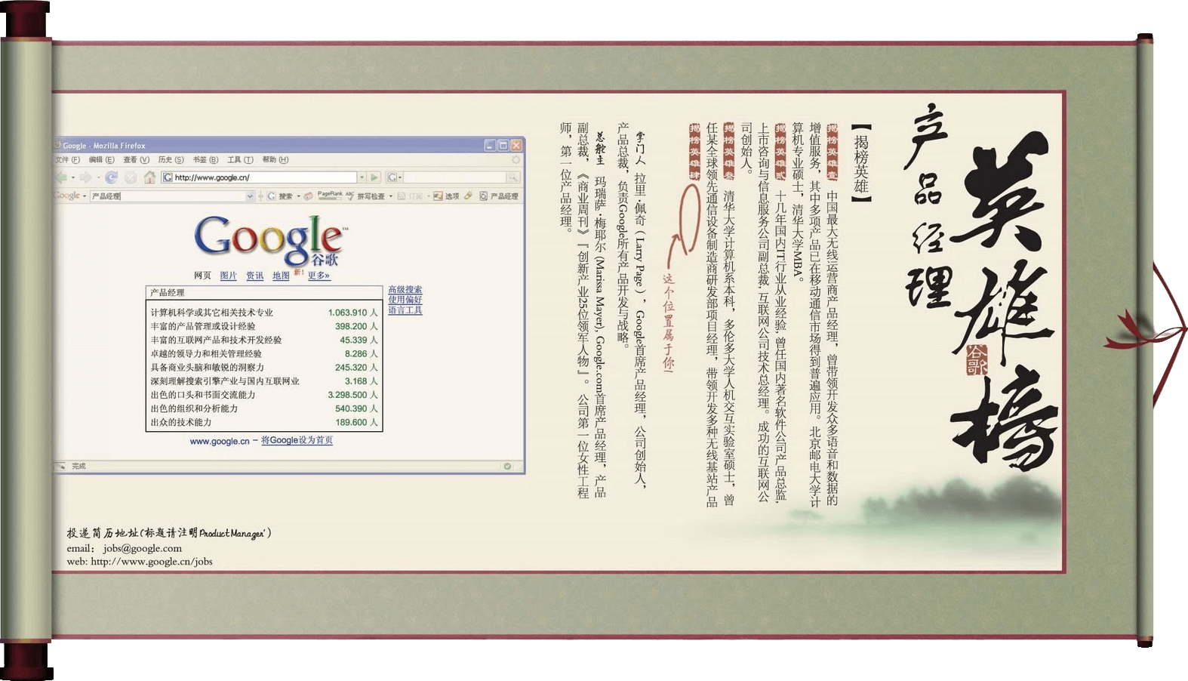Select suggestion 丰富的互联网产品和技术开发经验

[264, 340]
